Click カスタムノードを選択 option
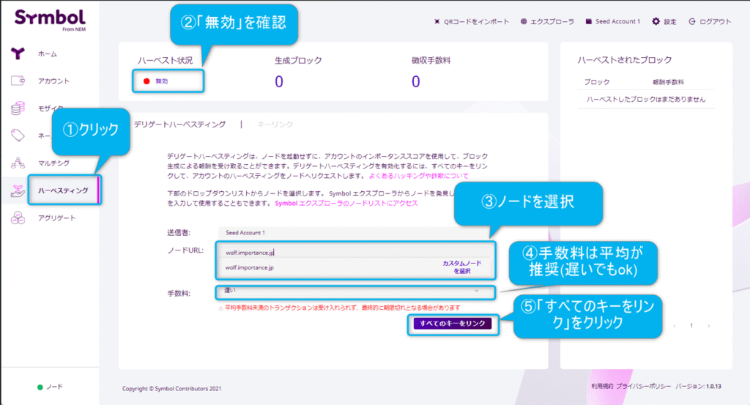 461,267
